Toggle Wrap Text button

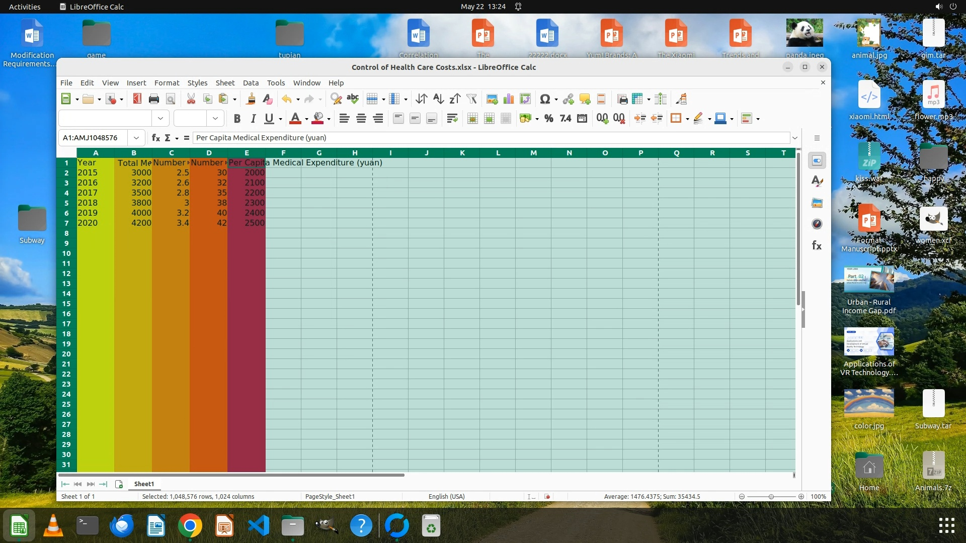coord(452,119)
